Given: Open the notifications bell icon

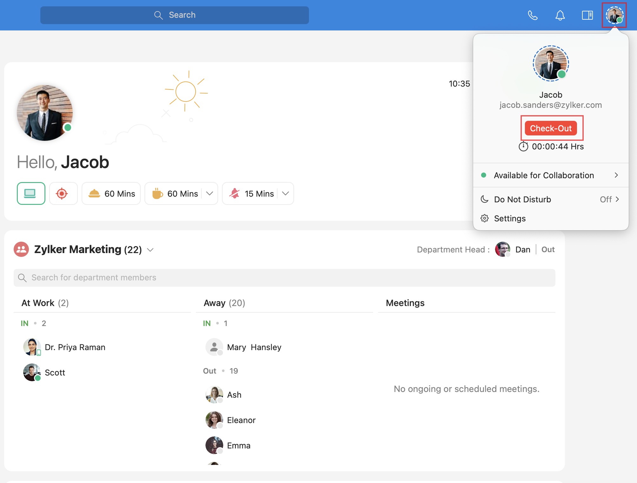Looking at the screenshot, I should click(560, 15).
